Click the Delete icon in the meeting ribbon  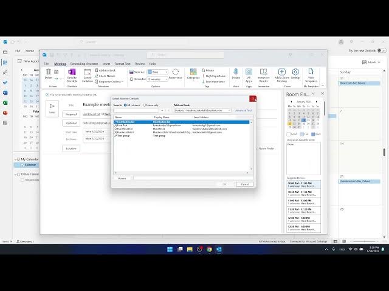coord(49,74)
